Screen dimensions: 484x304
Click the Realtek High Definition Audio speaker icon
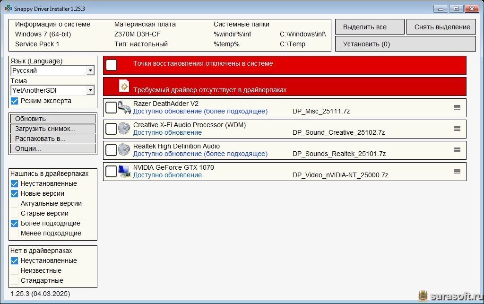tap(124, 150)
